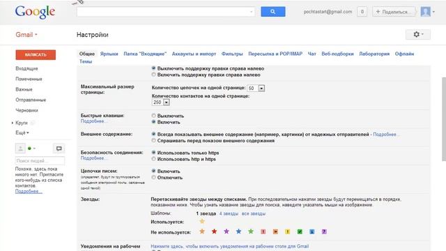Select Включить поддержку правки справа налево

click(x=153, y=75)
